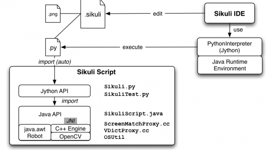Click the Java Runtime Environment box
Screen dimensions: 272x150
(230, 65)
